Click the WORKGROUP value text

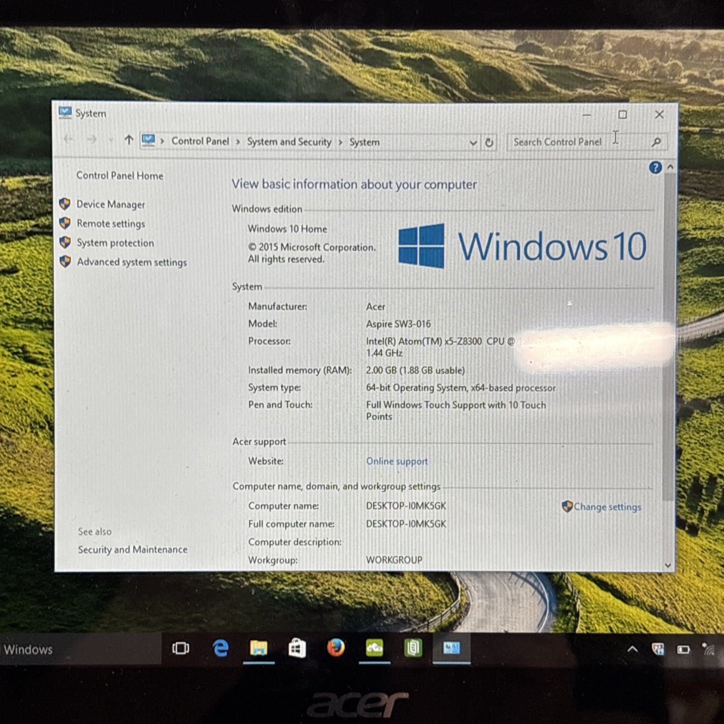click(394, 560)
